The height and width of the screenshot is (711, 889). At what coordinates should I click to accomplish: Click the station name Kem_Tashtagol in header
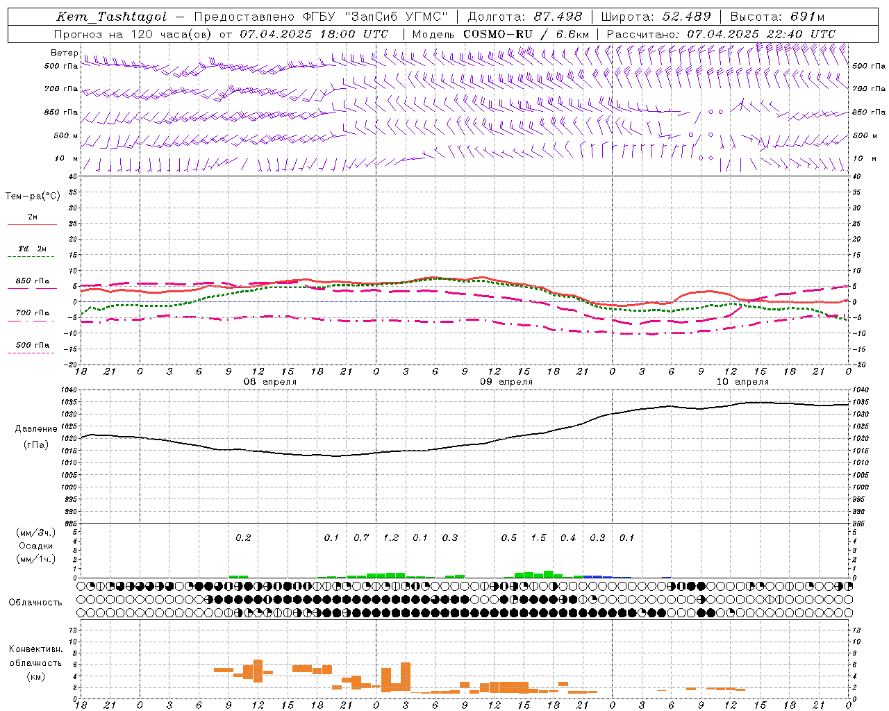coord(112,17)
